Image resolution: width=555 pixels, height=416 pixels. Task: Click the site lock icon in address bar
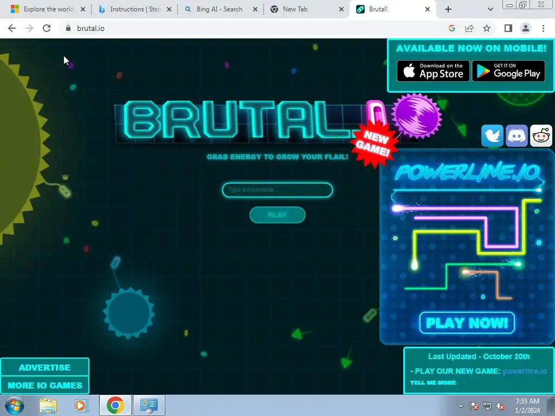pyautogui.click(x=68, y=28)
